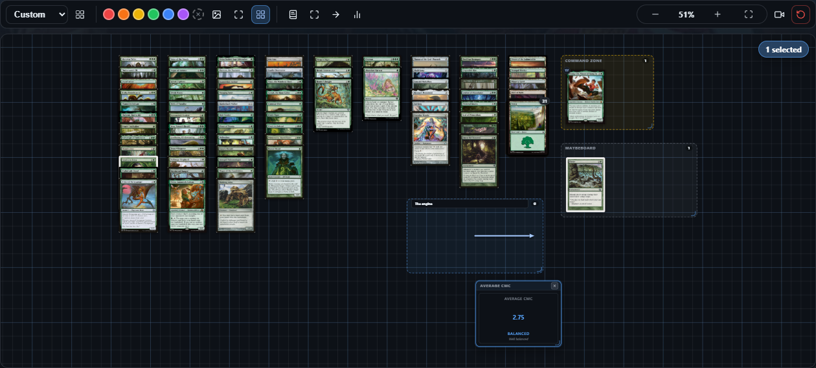Toggle the highlighted grid snap button
The height and width of the screenshot is (368, 816).
pos(261,14)
